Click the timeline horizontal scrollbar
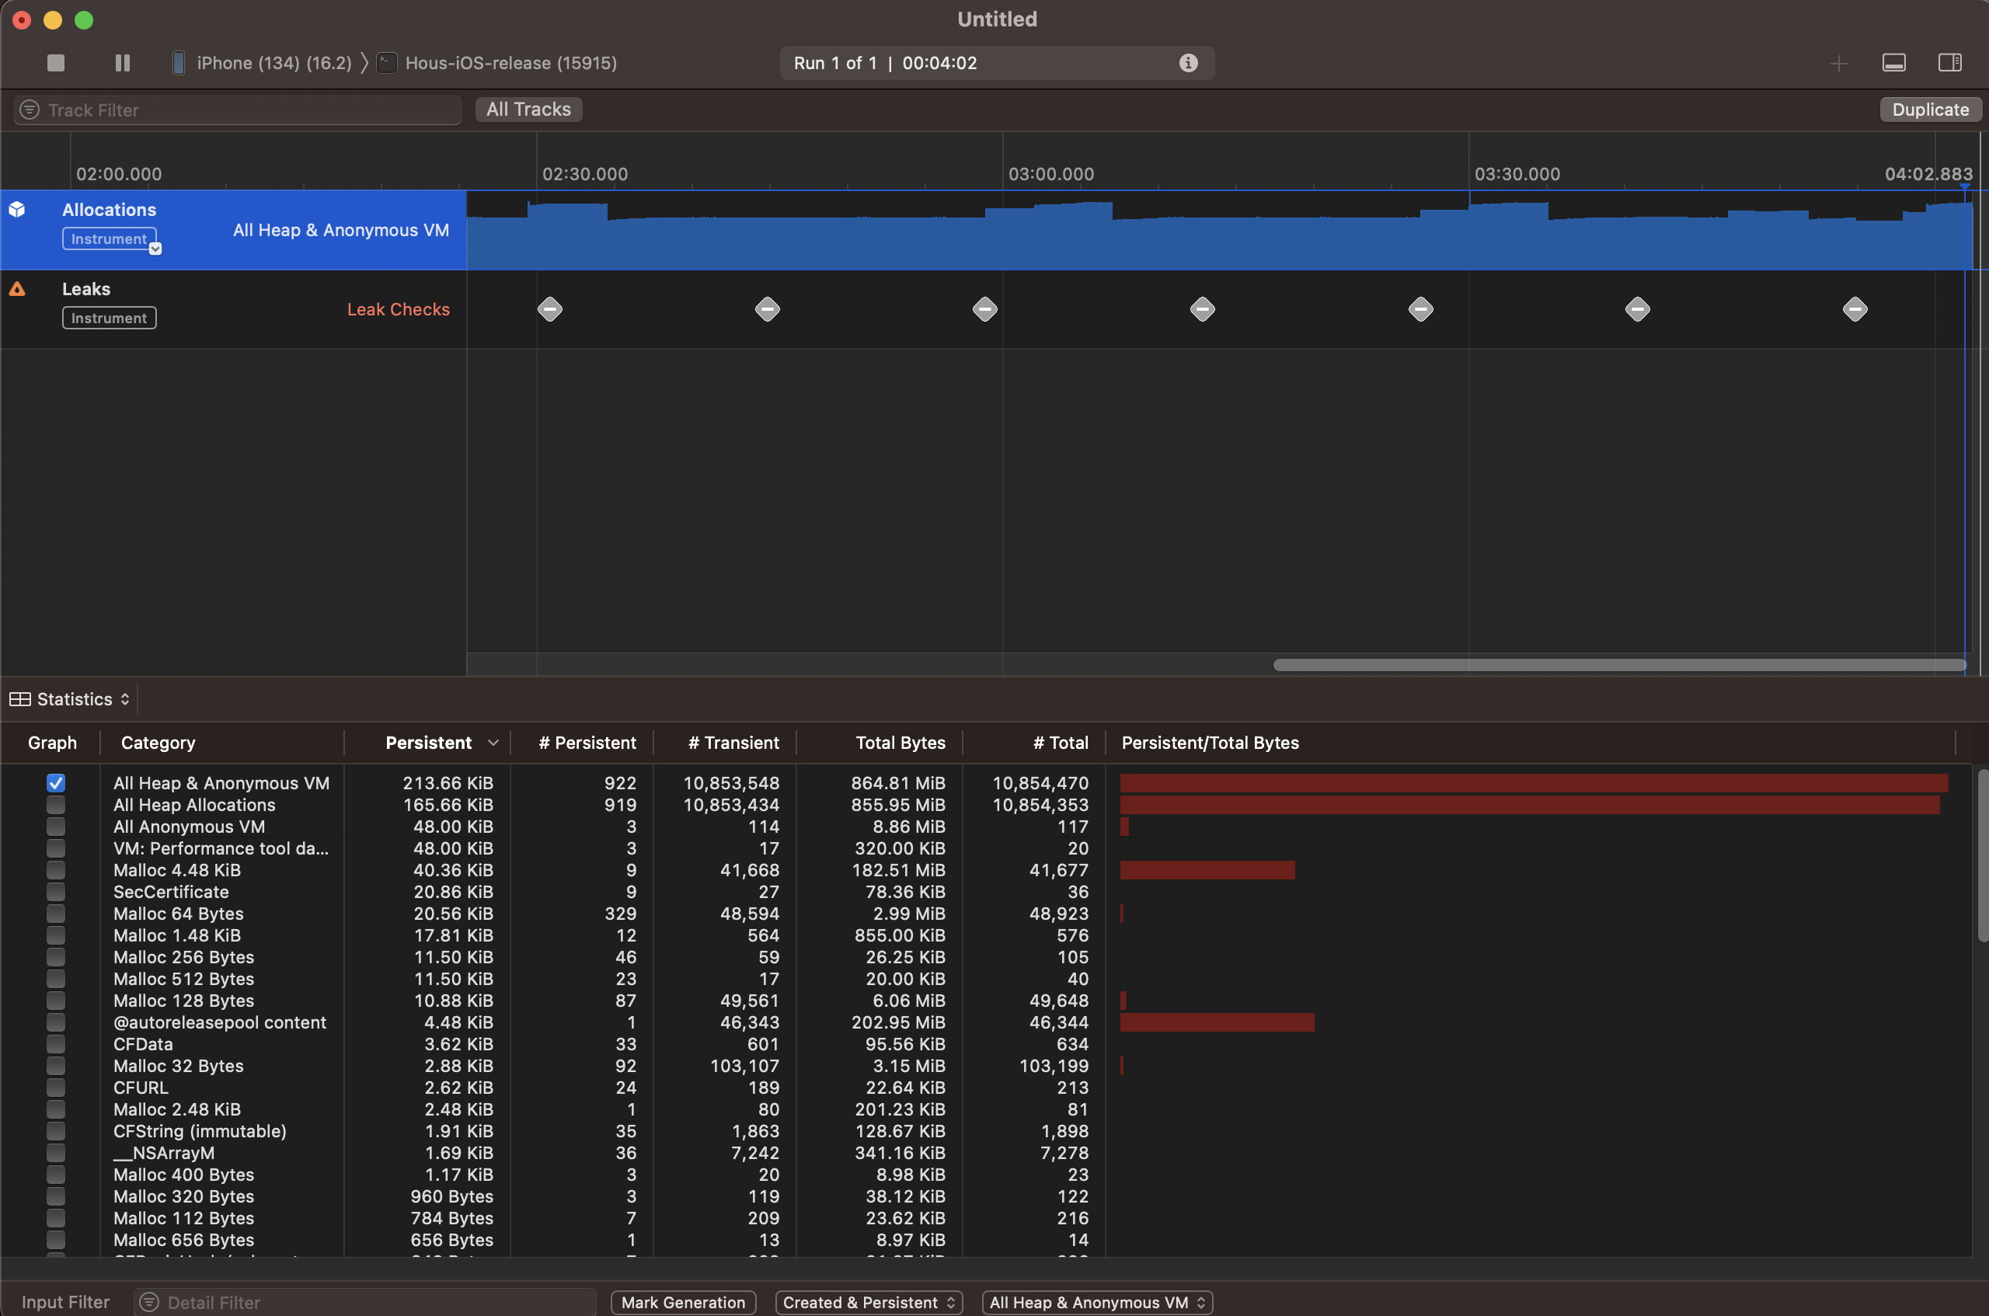 tap(1618, 665)
